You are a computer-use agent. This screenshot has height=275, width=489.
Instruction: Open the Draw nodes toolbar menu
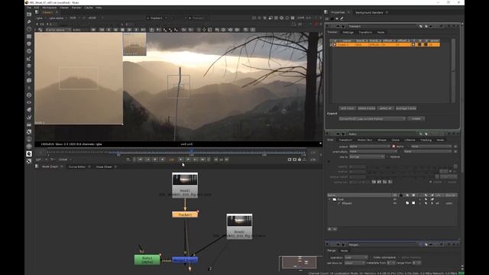(x=29, y=22)
